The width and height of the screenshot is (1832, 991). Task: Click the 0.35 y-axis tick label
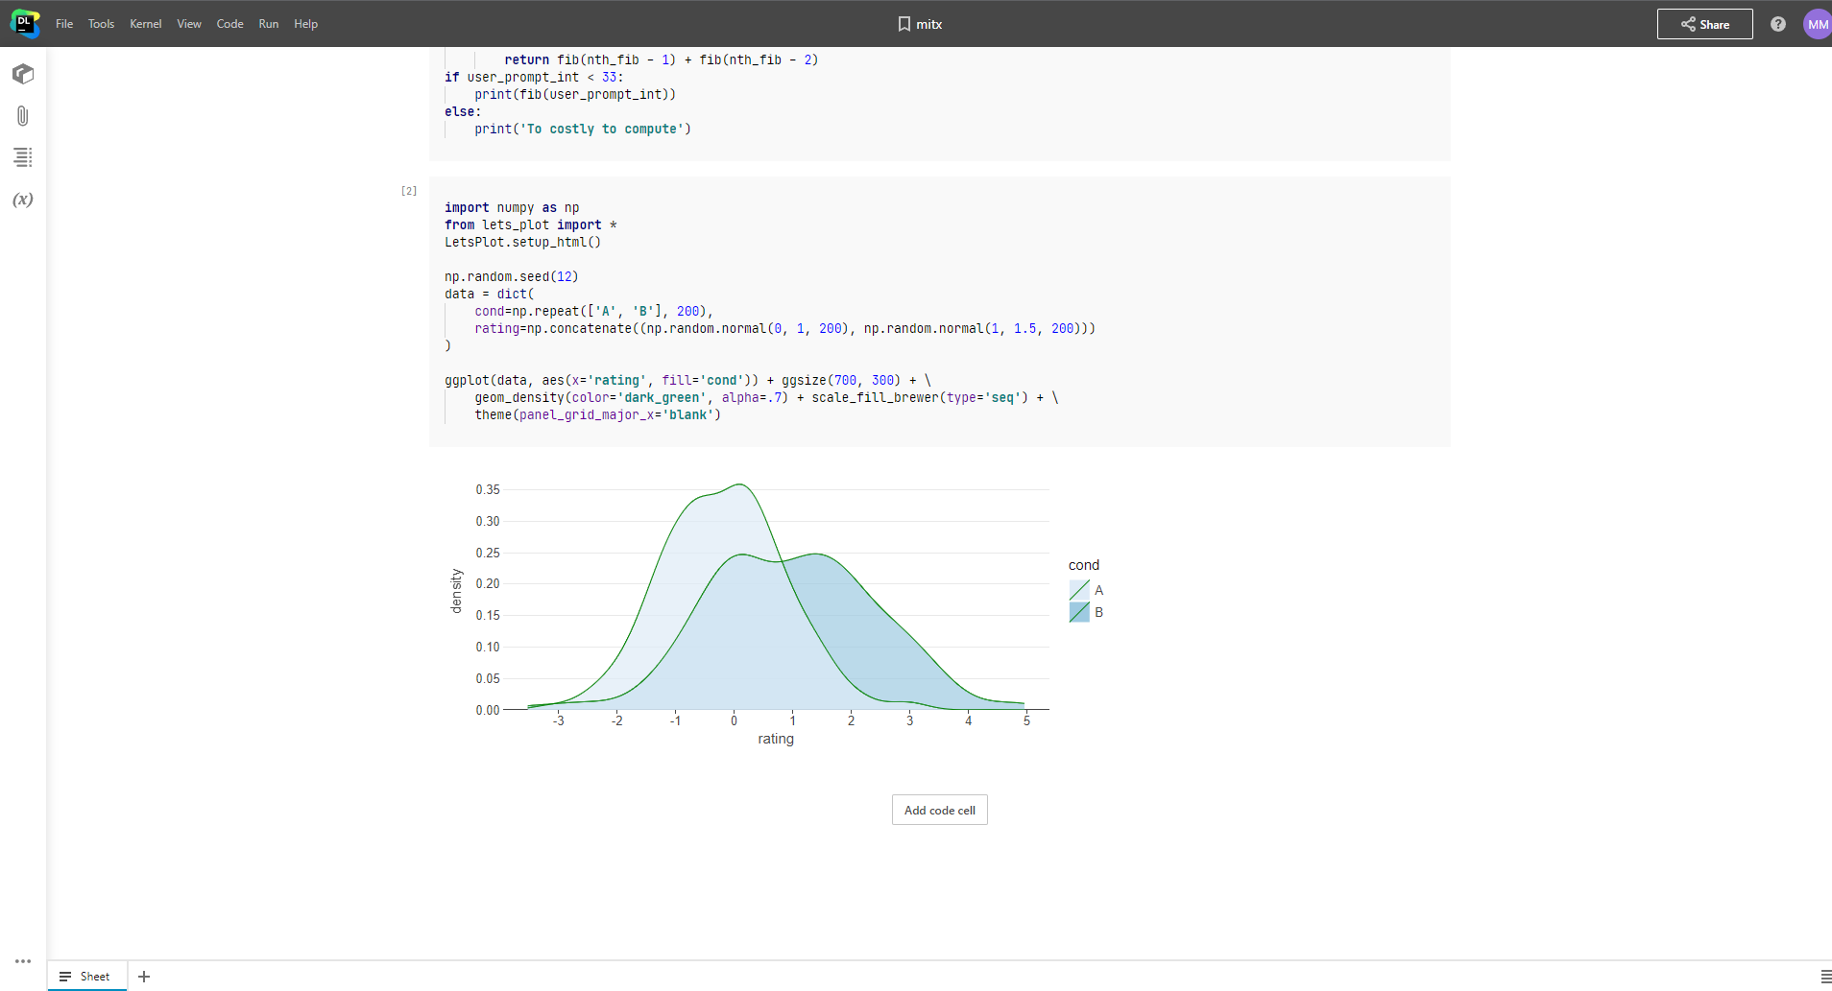(x=488, y=489)
